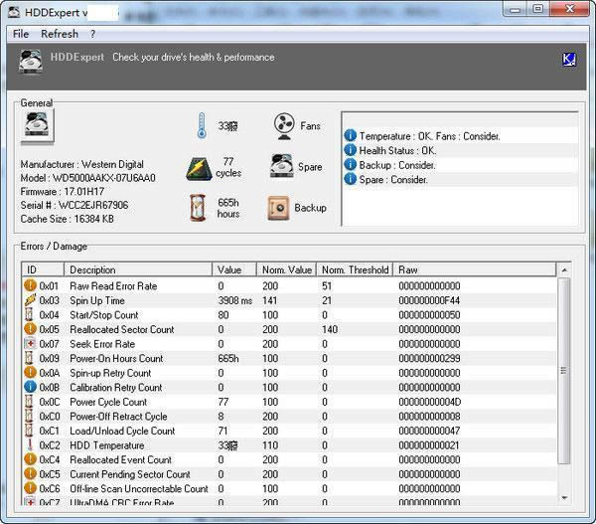Click red cross icon for Seek Error Rate

point(30,343)
